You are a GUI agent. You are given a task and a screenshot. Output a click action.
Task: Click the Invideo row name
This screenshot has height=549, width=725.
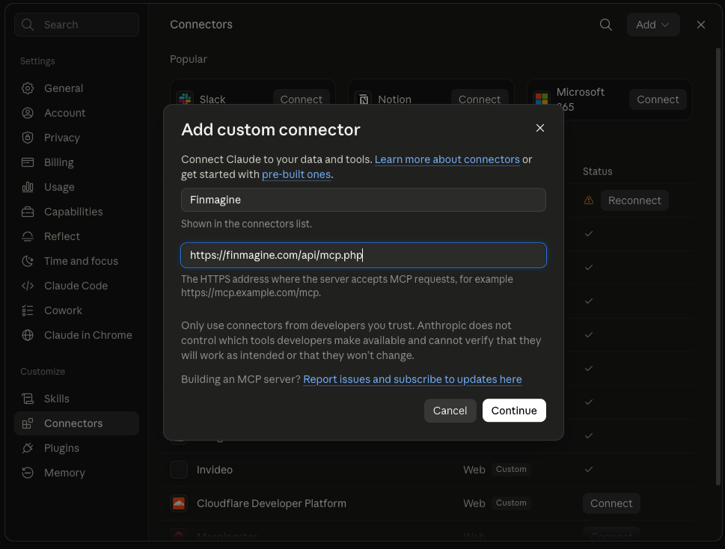click(x=215, y=470)
